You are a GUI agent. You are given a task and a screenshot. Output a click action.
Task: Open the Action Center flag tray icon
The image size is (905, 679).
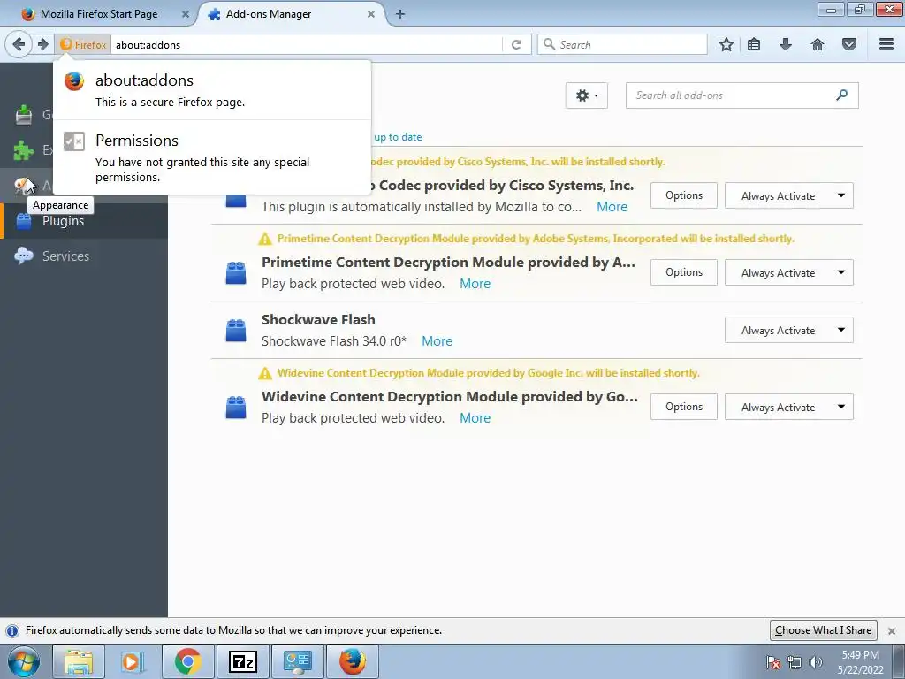(773, 662)
